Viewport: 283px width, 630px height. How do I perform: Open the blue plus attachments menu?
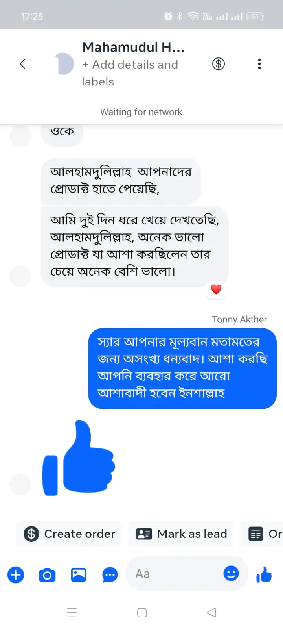[x=16, y=575]
